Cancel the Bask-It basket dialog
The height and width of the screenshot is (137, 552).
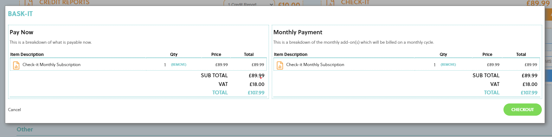(x=14, y=110)
